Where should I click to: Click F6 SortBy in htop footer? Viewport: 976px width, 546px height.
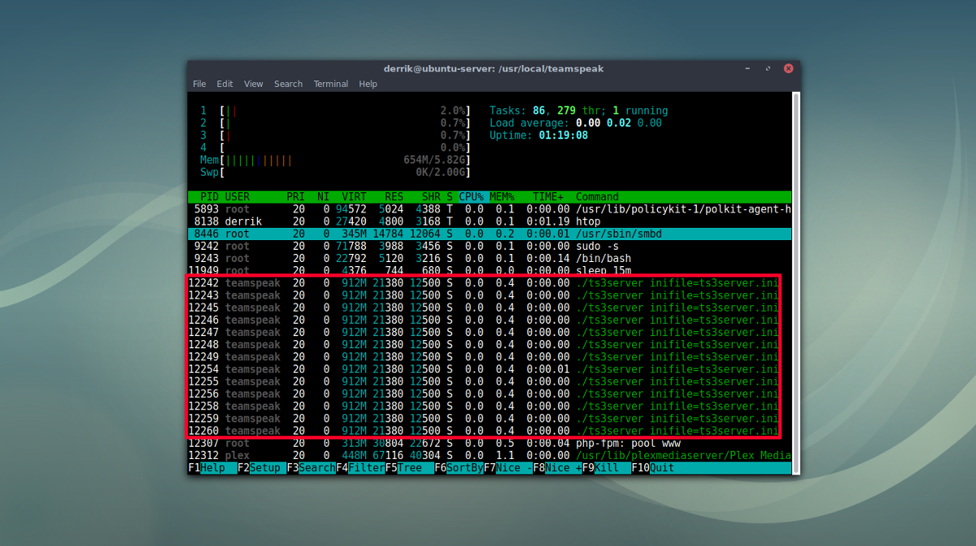[460, 468]
